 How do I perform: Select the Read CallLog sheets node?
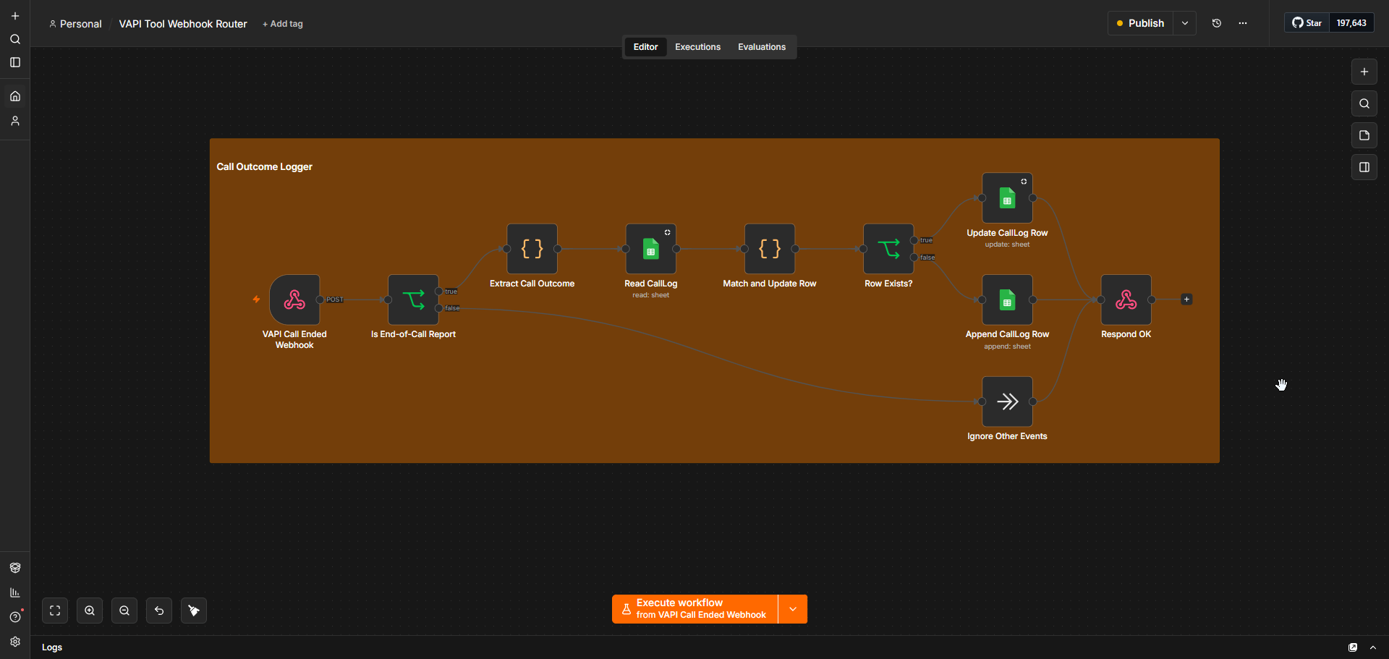point(650,249)
